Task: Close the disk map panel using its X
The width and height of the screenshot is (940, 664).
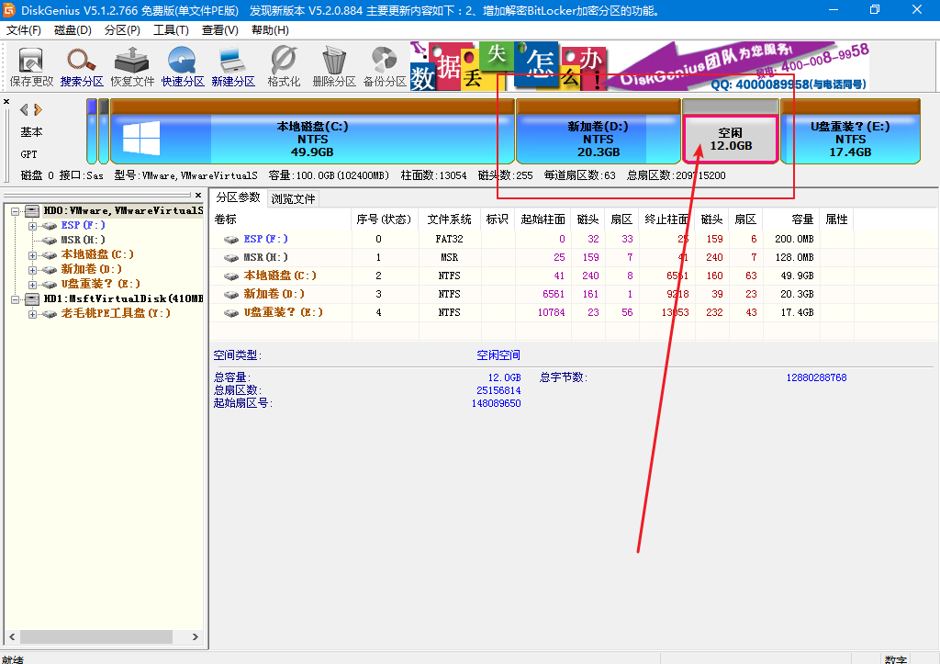Action: [6, 101]
